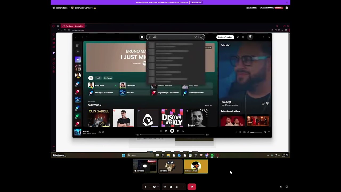Open Twitch icon in Opera GX sidebar
This screenshot has height=192, width=341.
click(x=54, y=53)
